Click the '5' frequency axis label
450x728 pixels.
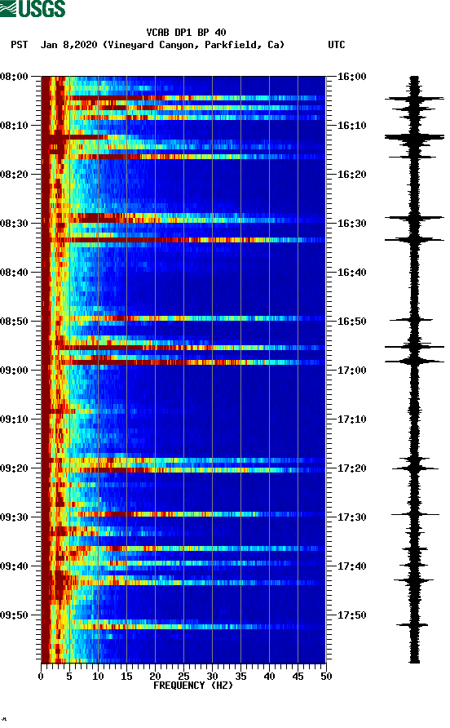[69, 677]
